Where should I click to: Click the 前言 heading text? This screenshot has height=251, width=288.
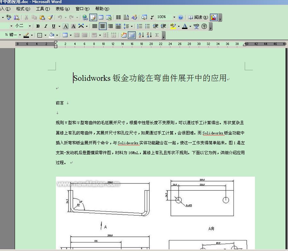pos(60,103)
